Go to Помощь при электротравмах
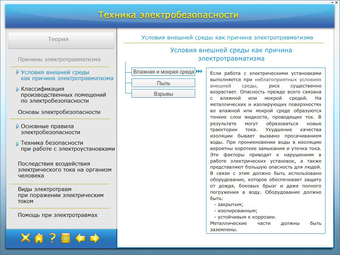340x255 pixels. click(58, 215)
